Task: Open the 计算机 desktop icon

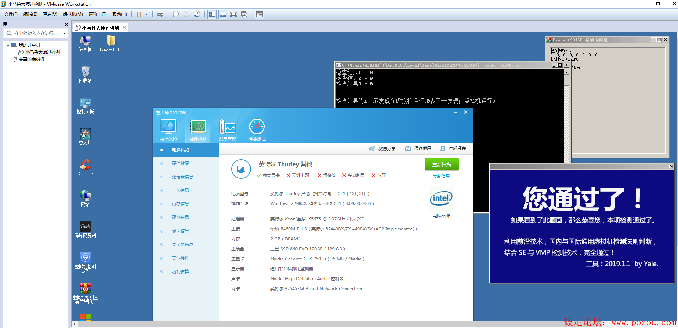Action: (x=85, y=44)
